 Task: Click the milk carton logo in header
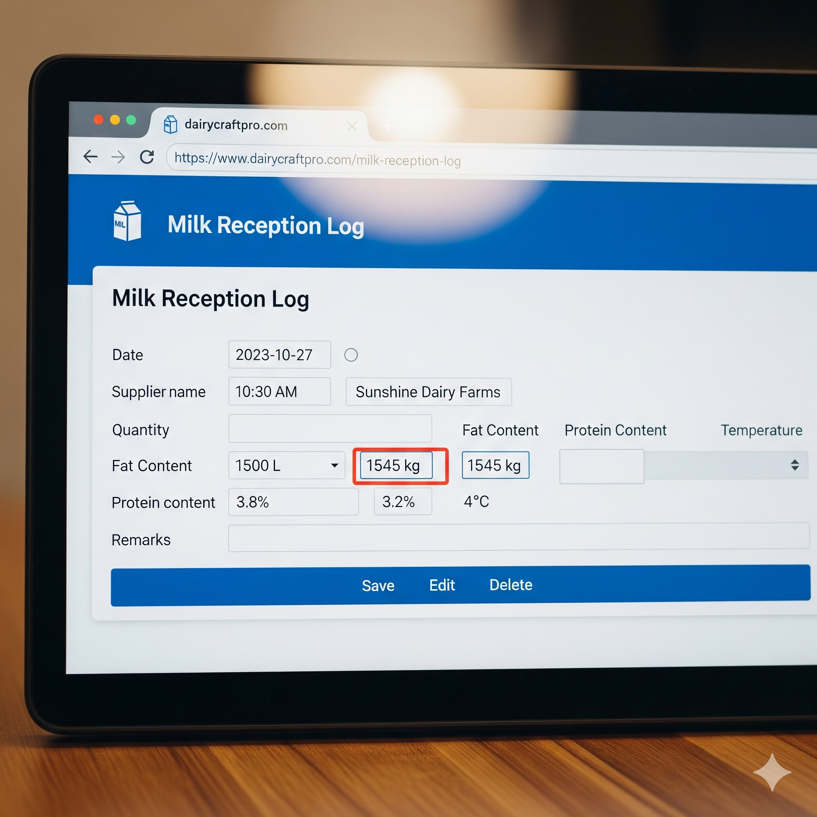point(127,221)
